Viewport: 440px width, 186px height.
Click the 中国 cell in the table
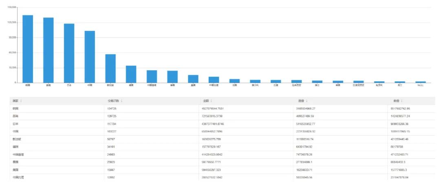[16, 131]
